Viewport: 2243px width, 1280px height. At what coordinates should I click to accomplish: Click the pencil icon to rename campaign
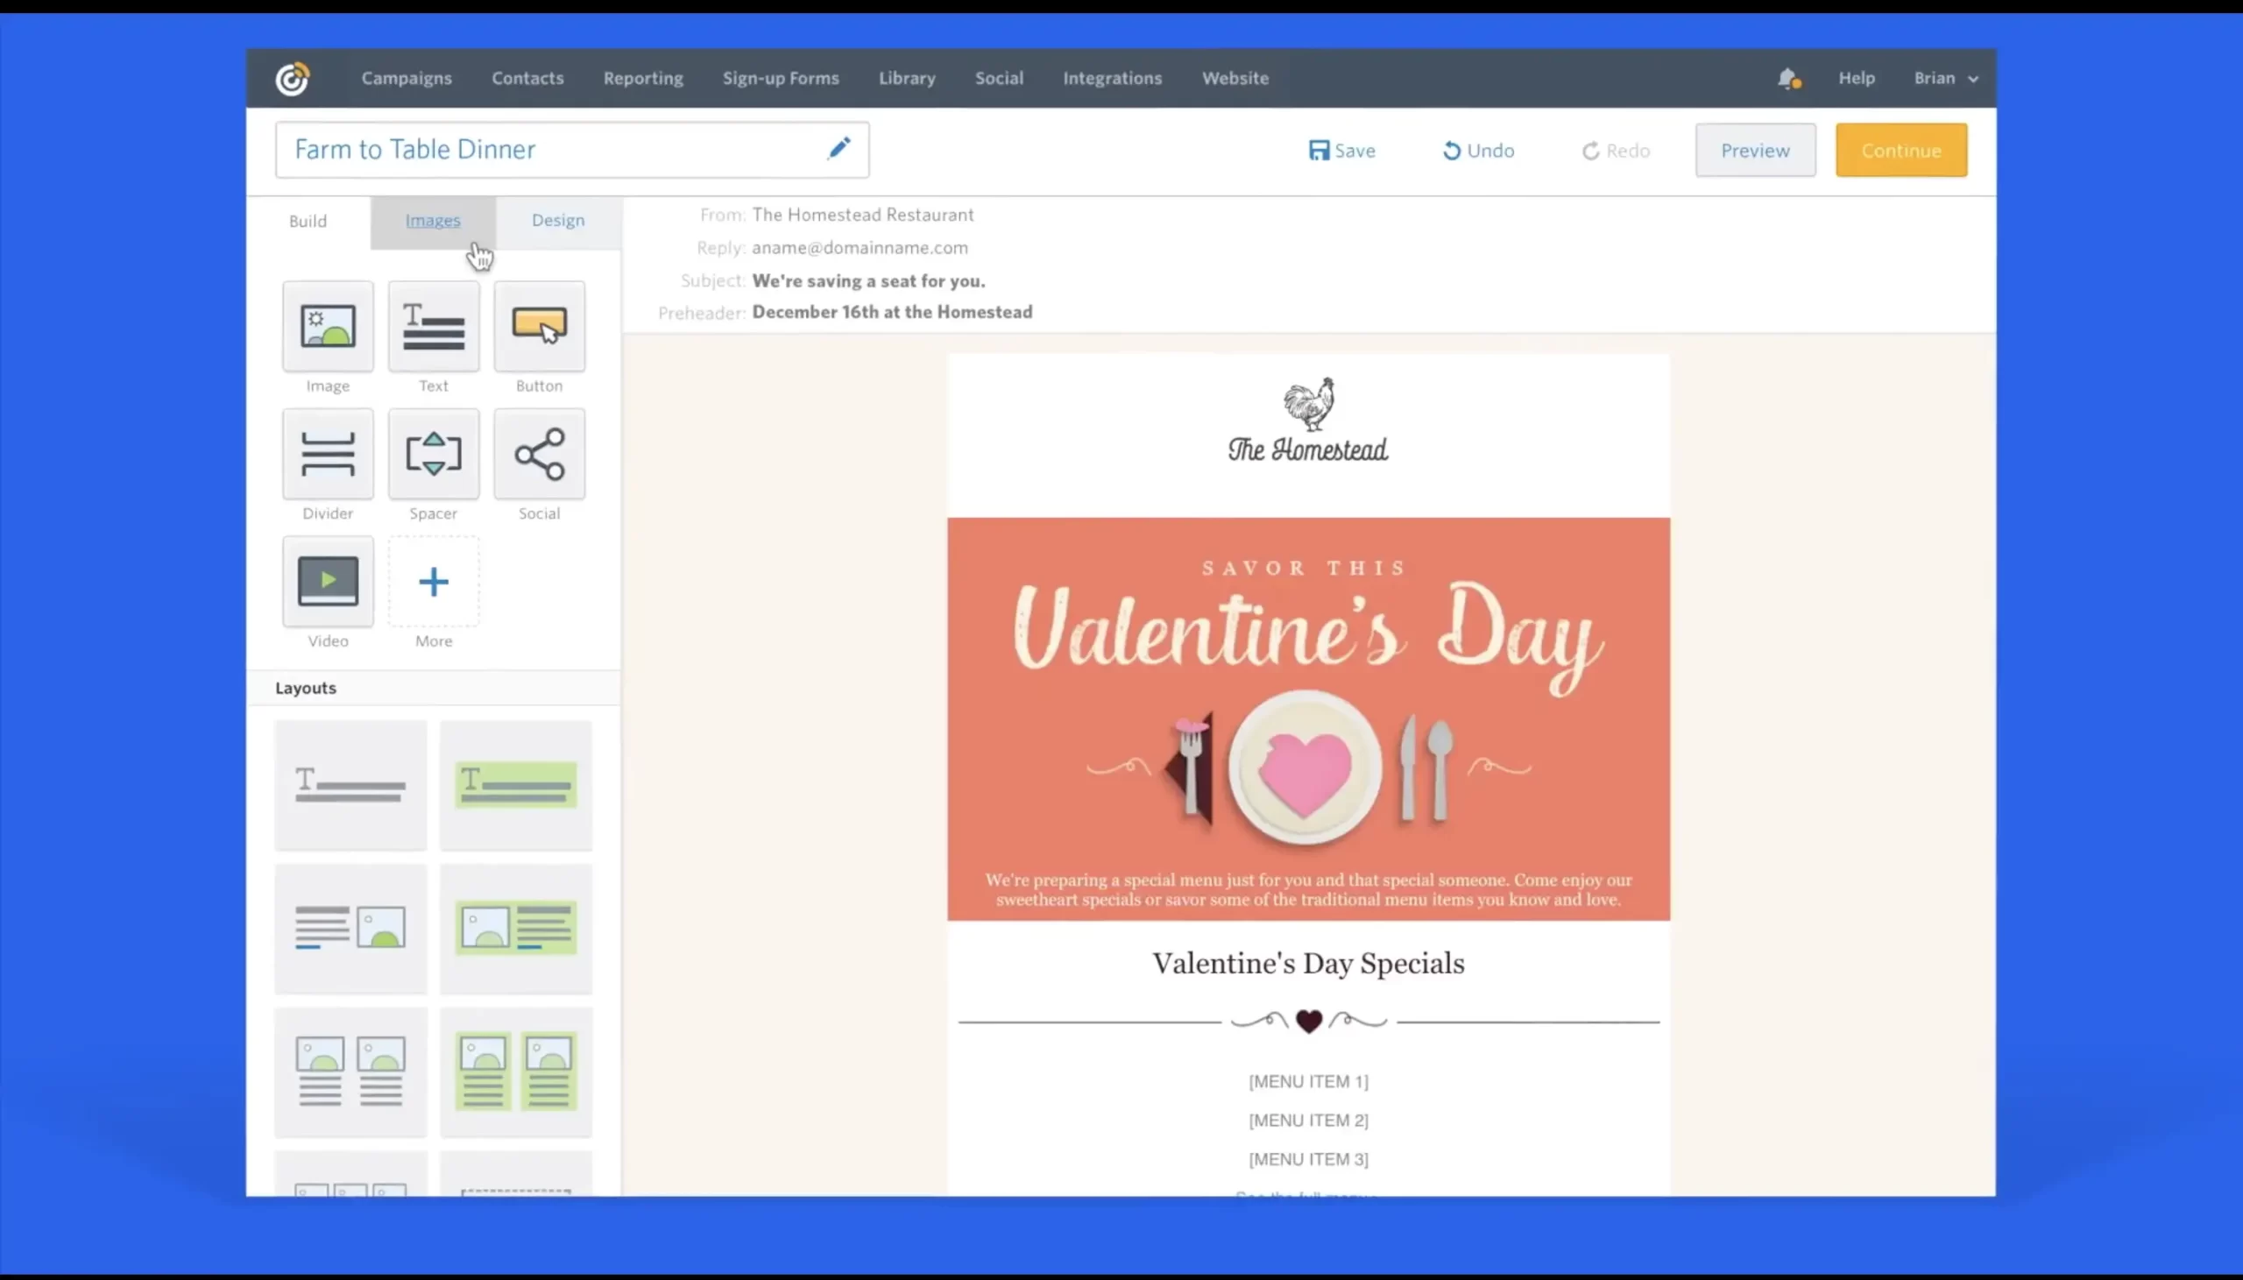(x=838, y=148)
